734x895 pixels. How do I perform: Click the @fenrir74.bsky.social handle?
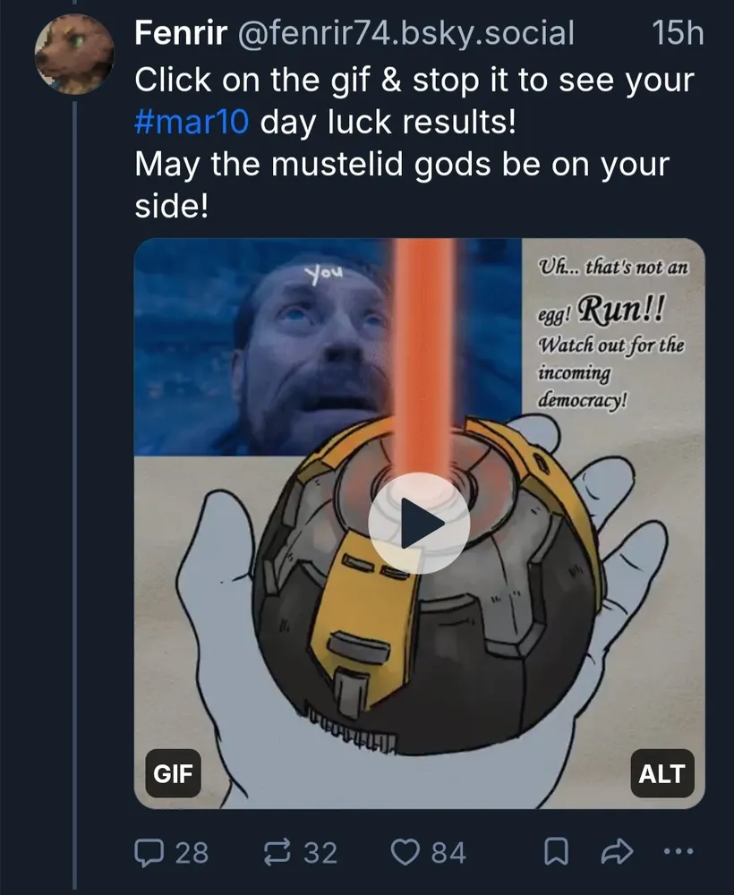[405, 32]
